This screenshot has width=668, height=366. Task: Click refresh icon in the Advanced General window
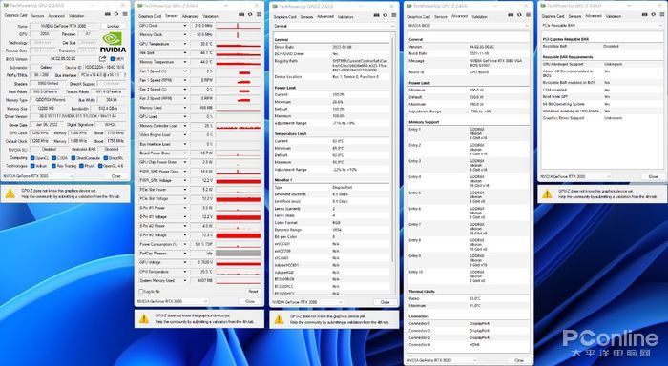[386, 15]
